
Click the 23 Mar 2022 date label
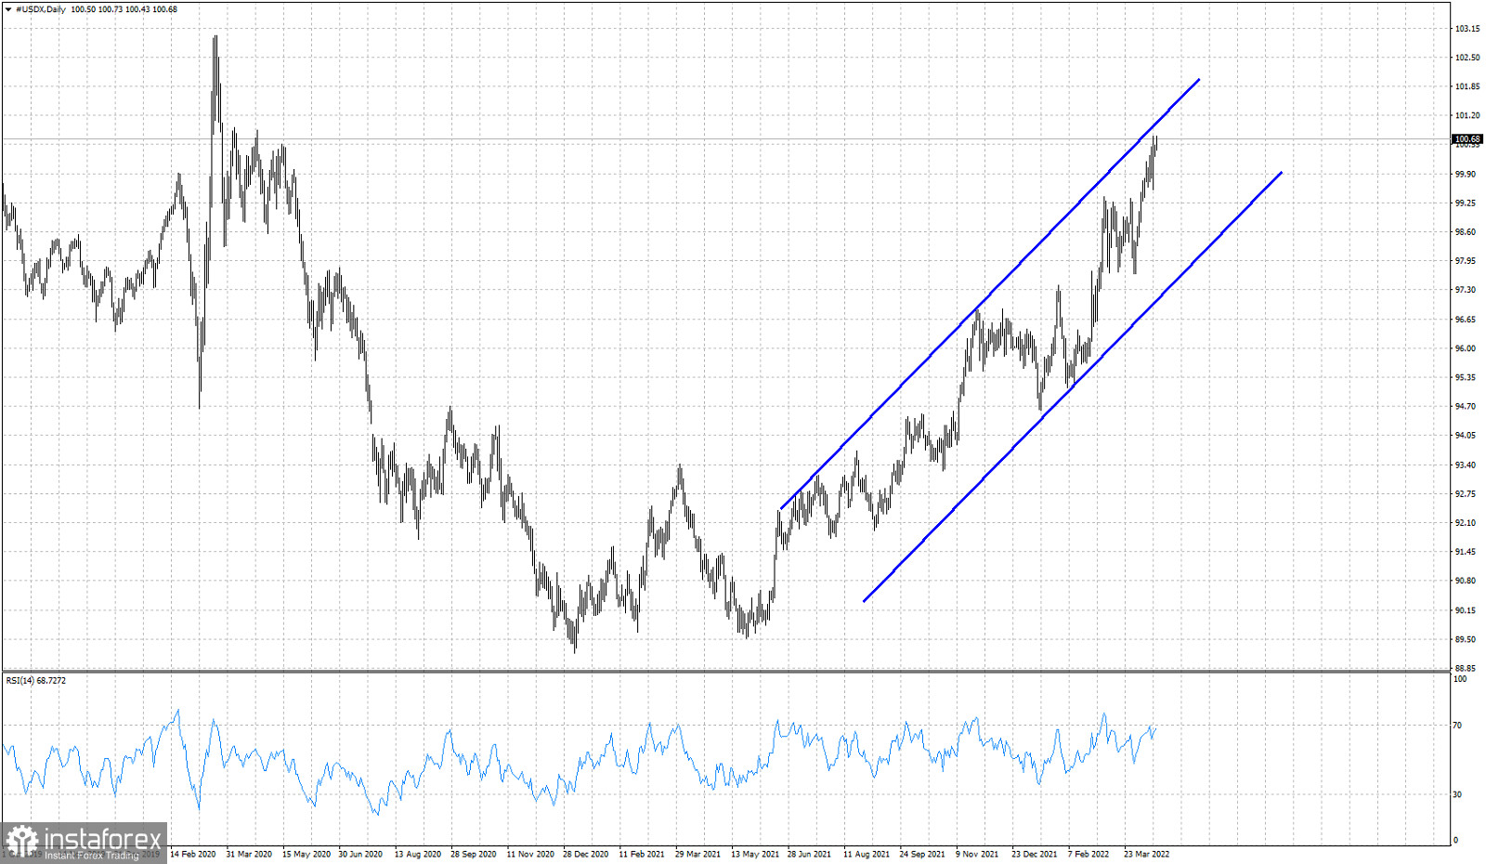(1147, 854)
